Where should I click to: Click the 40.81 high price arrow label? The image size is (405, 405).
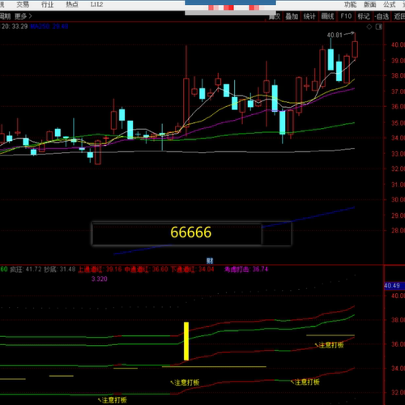click(x=341, y=35)
